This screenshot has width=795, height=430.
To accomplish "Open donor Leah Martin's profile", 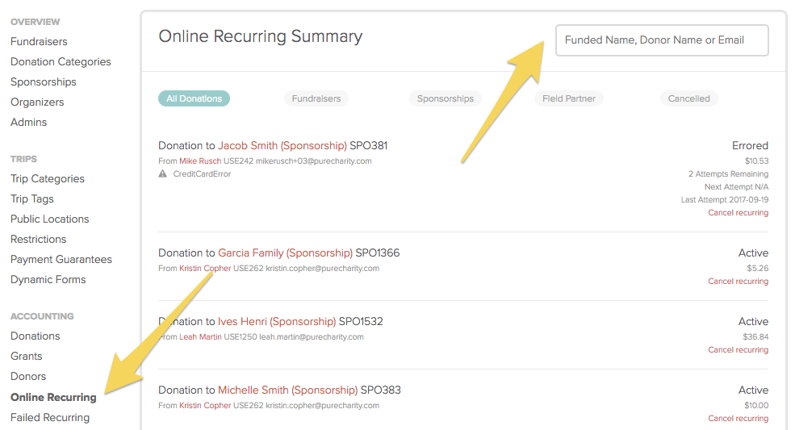I will 200,336.
